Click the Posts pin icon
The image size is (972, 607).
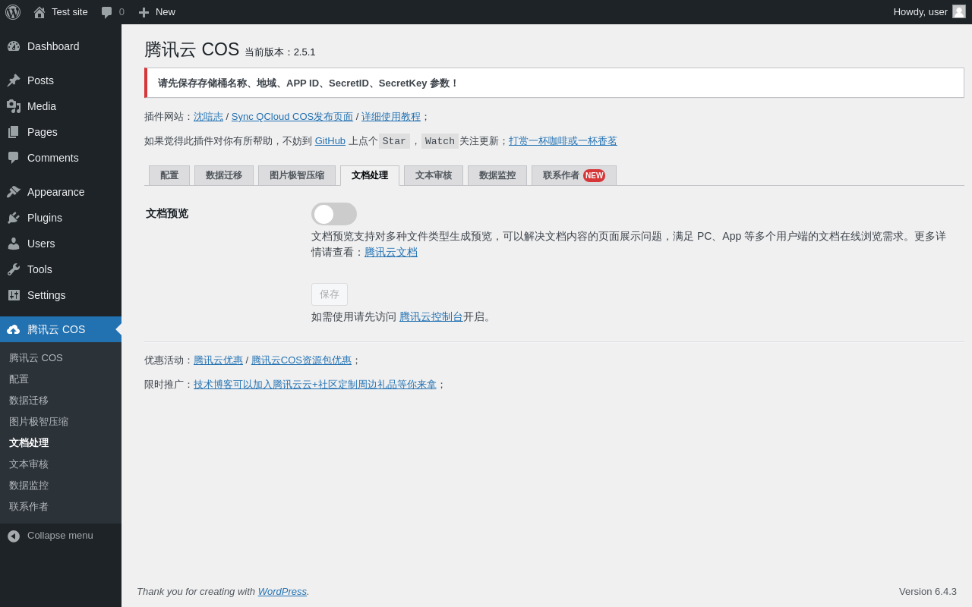point(14,80)
